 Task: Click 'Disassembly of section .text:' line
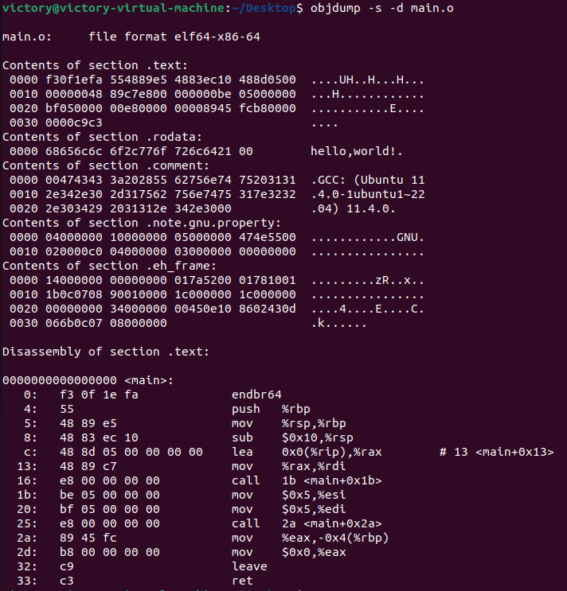[106, 352]
